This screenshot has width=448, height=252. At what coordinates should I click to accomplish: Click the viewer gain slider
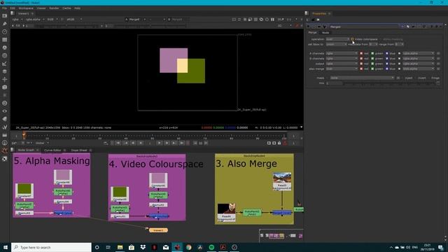click(67, 26)
